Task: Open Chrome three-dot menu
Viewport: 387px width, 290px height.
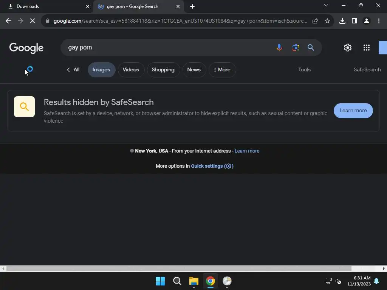Action: 379,21
